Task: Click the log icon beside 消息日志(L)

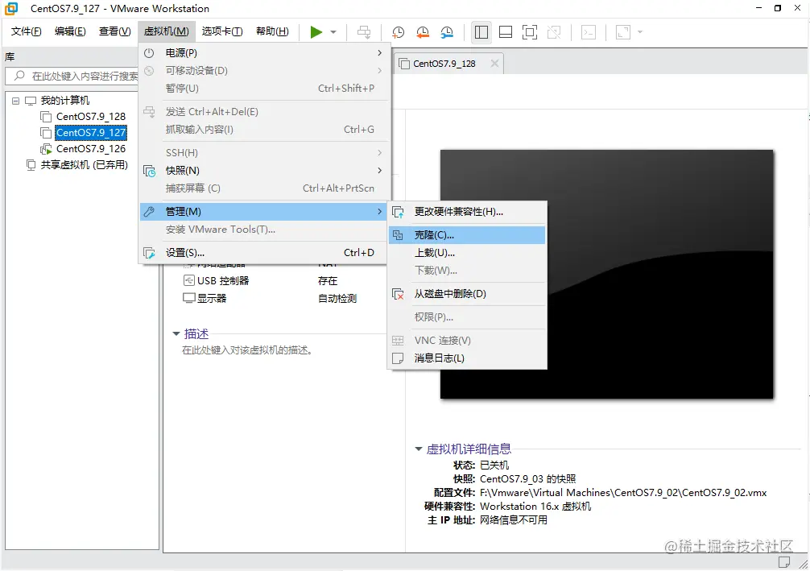Action: [398, 358]
